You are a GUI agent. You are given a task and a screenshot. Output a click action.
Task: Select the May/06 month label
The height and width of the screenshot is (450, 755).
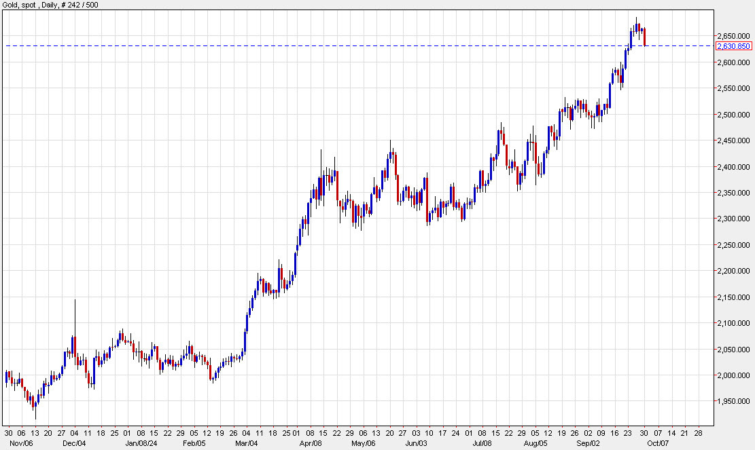364,443
